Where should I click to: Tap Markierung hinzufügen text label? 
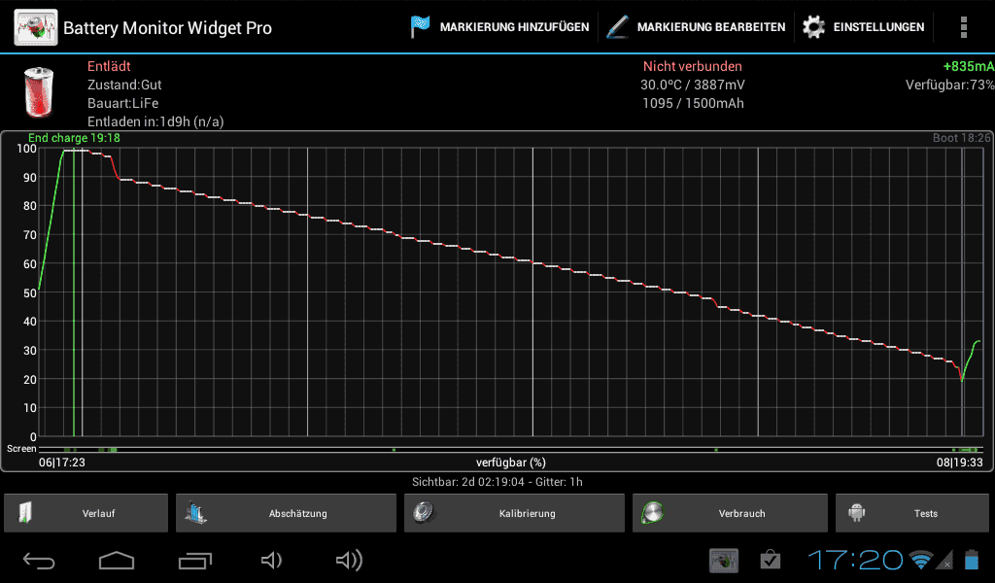[514, 27]
